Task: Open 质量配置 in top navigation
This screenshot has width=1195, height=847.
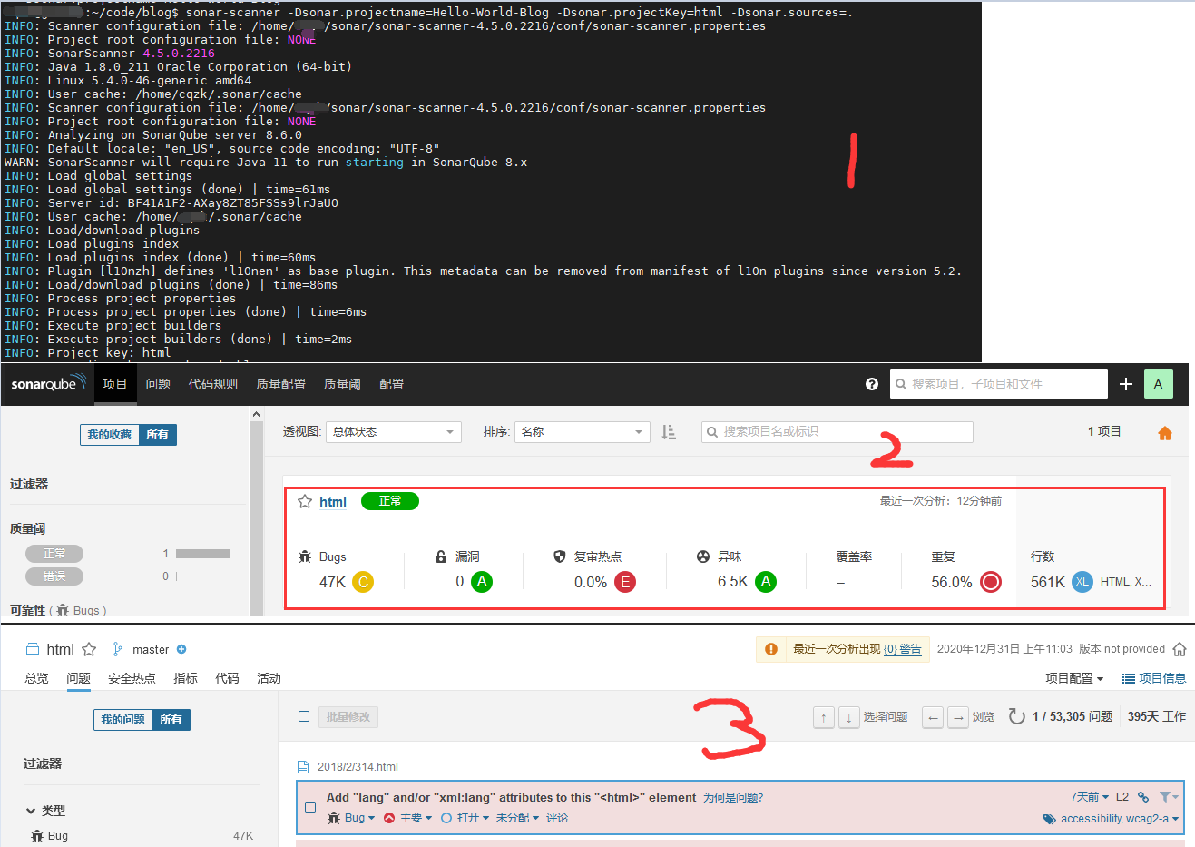Action: click(281, 384)
